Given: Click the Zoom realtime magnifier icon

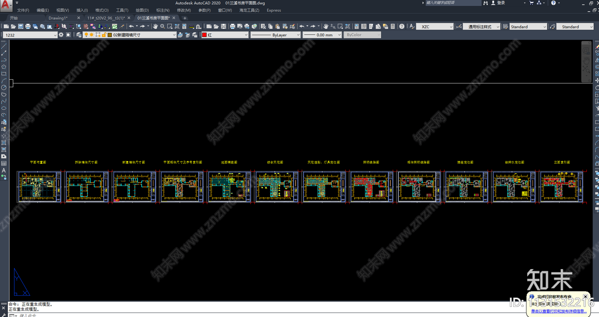Looking at the screenshot, I should pyautogui.click(x=162, y=27).
